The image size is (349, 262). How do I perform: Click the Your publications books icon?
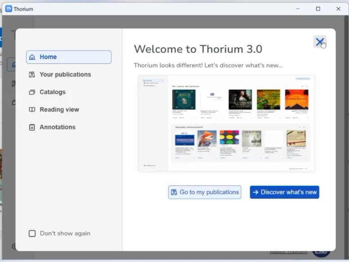coord(32,75)
